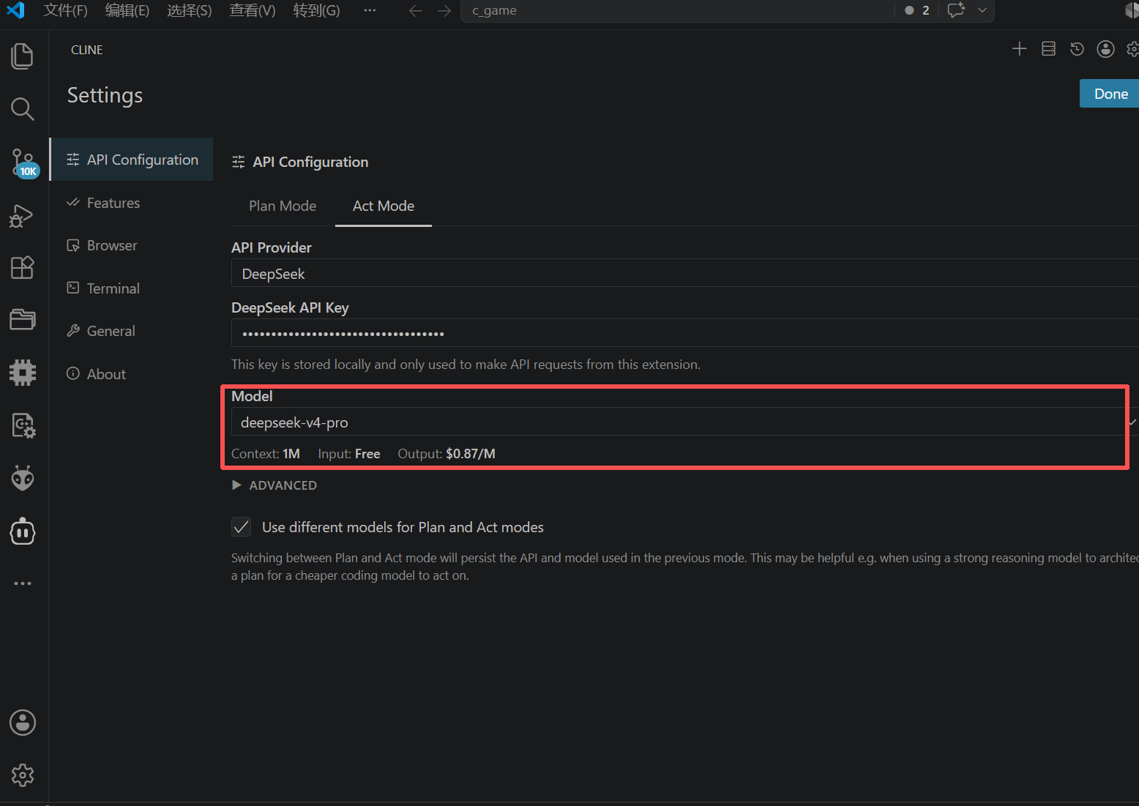Viewport: 1139px width, 806px height.
Task: Switch to the Browser settings tab
Action: (132, 245)
